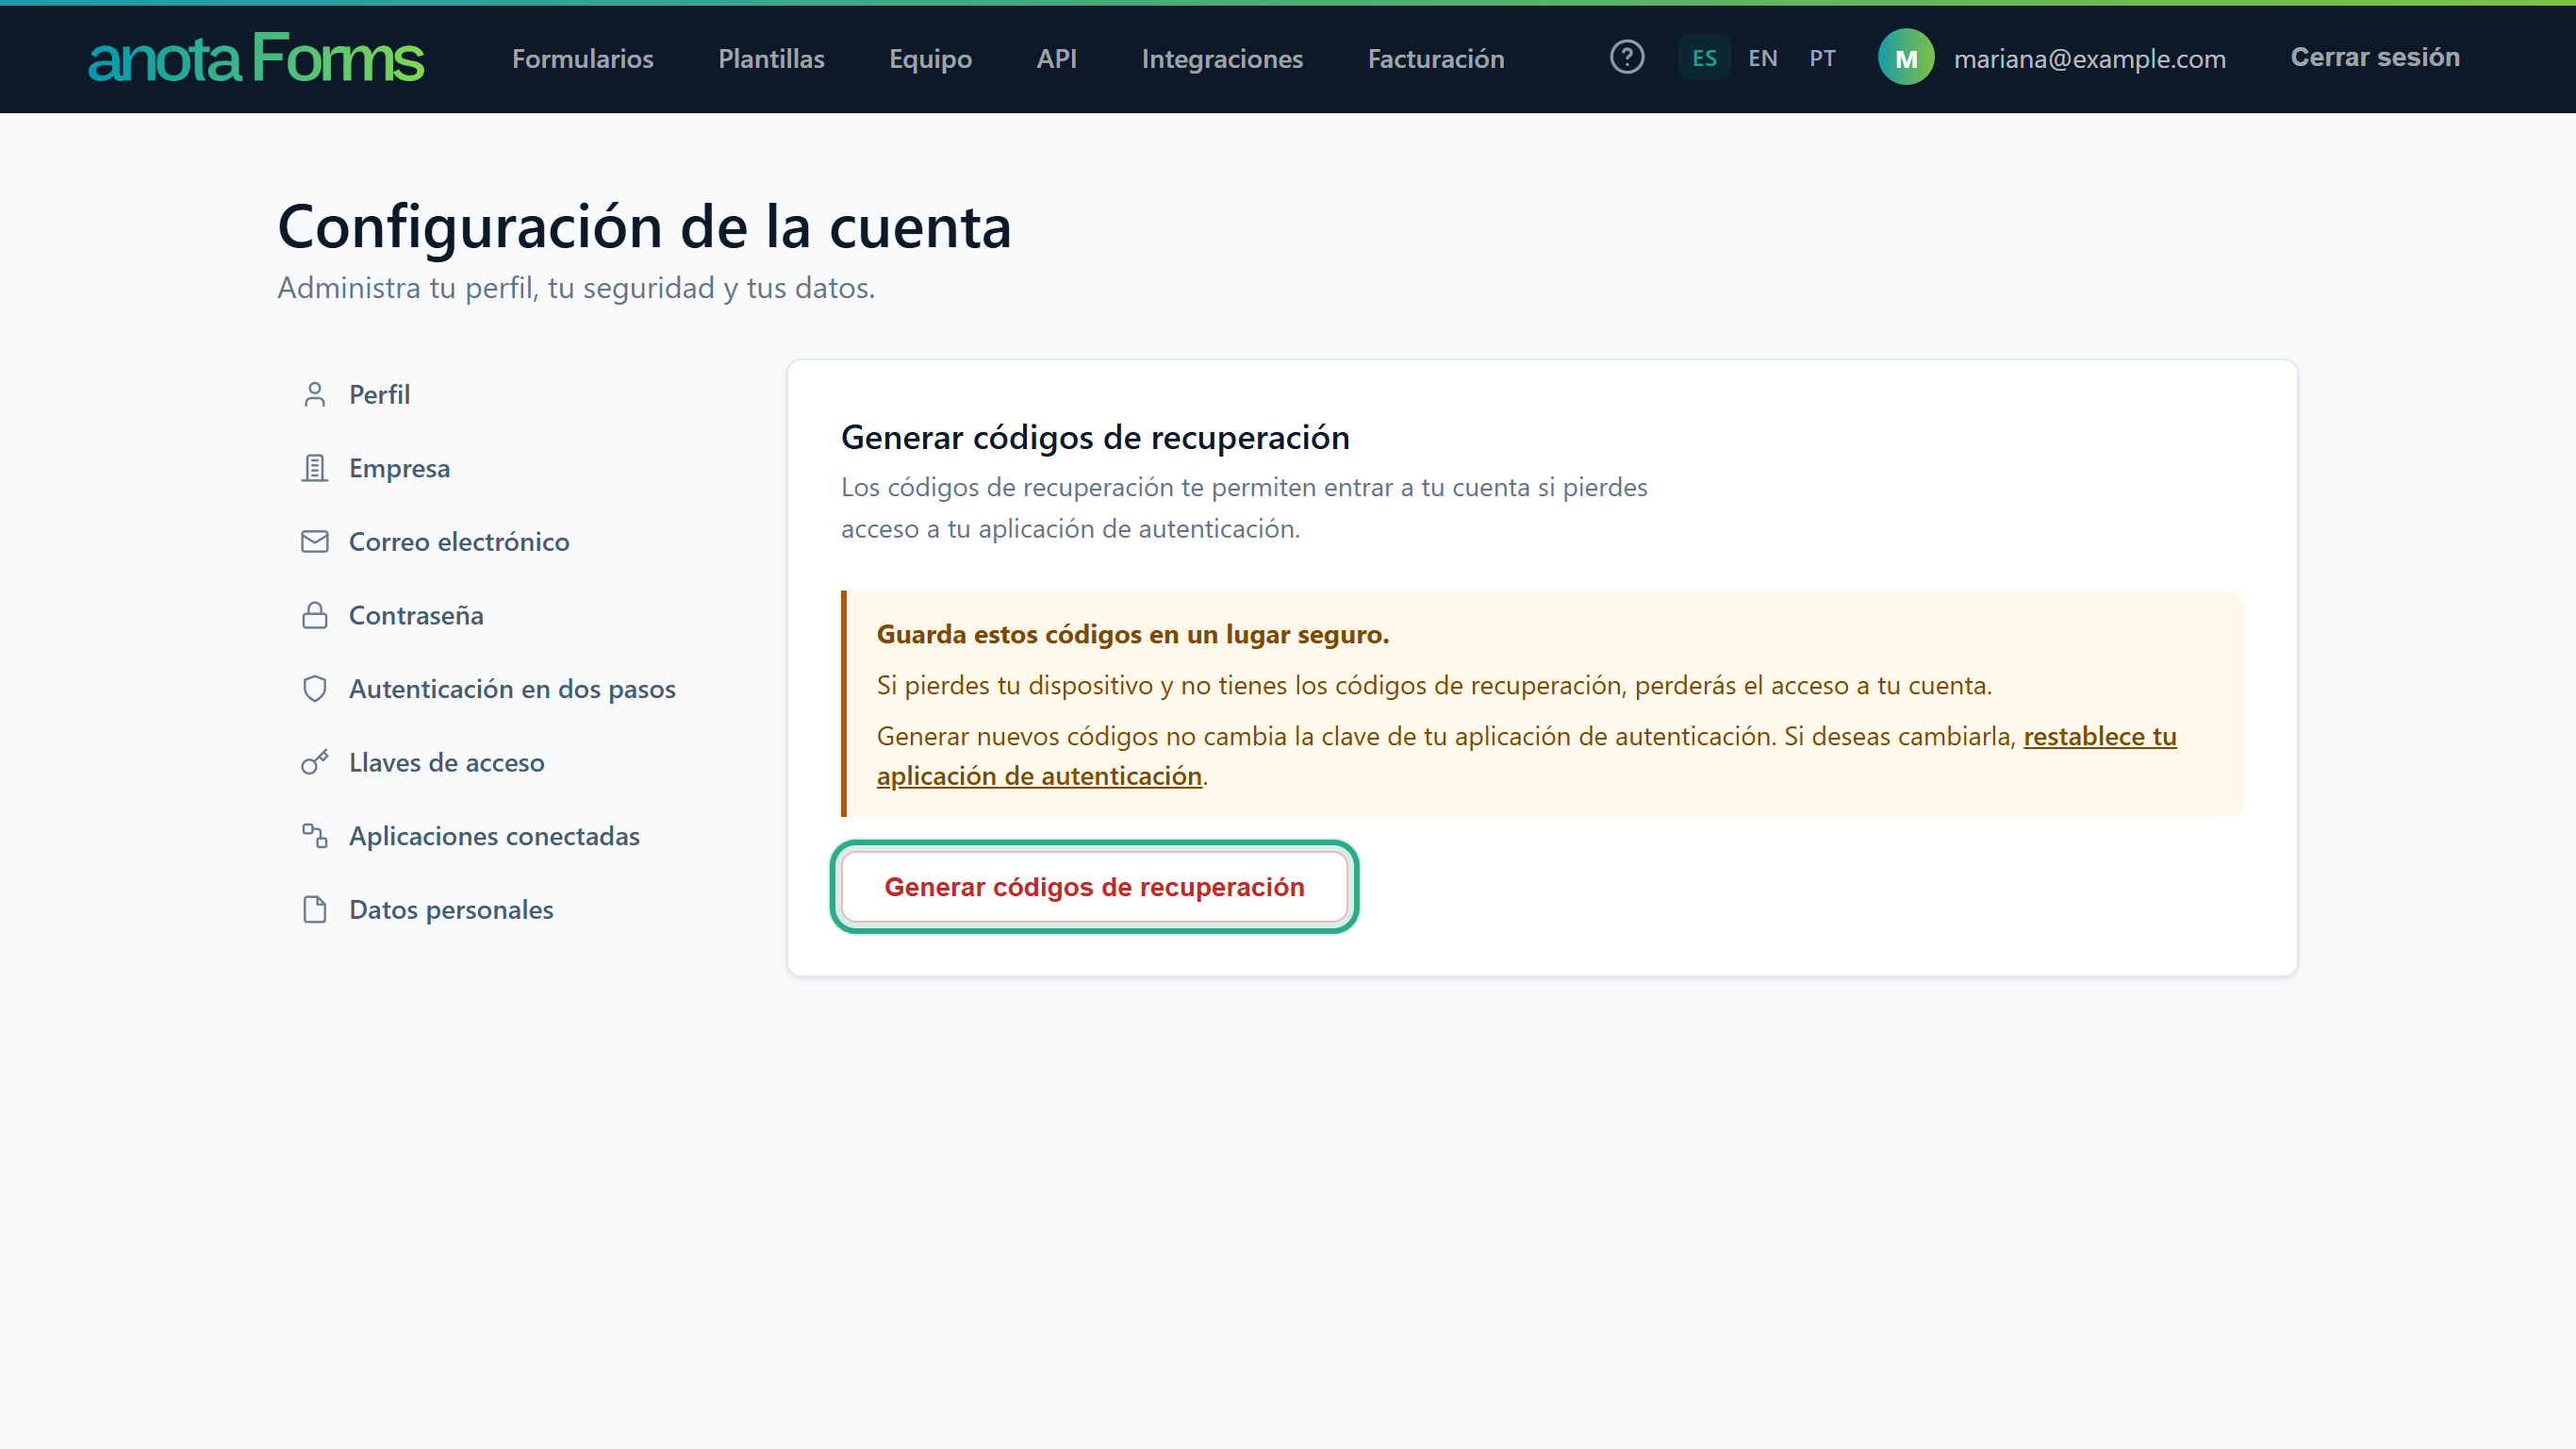Switch language to EN
Viewport: 2576px width, 1449px height.
(x=1763, y=58)
